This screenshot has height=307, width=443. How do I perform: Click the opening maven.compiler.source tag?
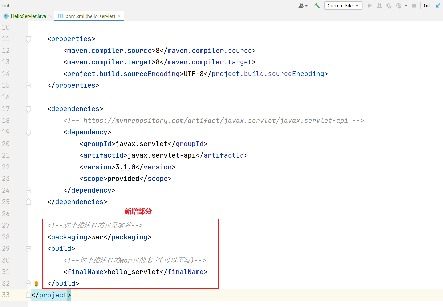coord(109,51)
